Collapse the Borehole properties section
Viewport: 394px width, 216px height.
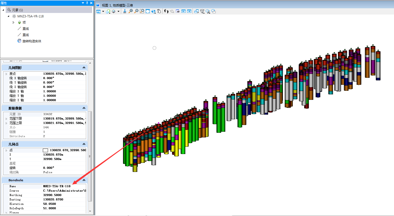(84, 180)
